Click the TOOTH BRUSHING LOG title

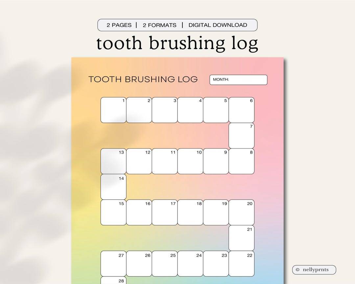(143, 79)
